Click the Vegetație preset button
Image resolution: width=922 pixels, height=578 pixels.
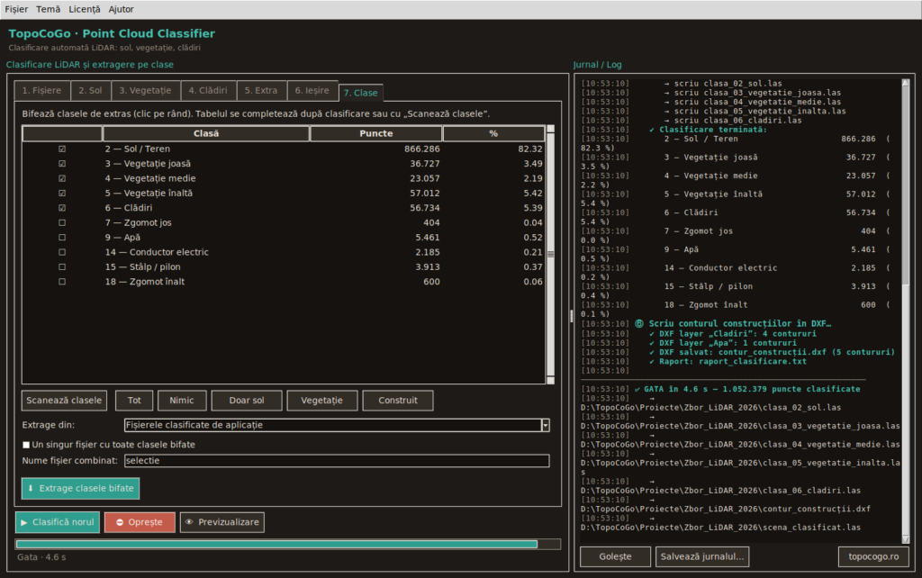click(x=321, y=401)
